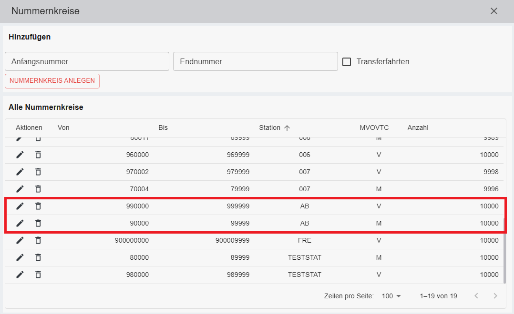Delete the number range 970002 to 979999
Viewport: 514px width, 314px height.
[x=38, y=172]
